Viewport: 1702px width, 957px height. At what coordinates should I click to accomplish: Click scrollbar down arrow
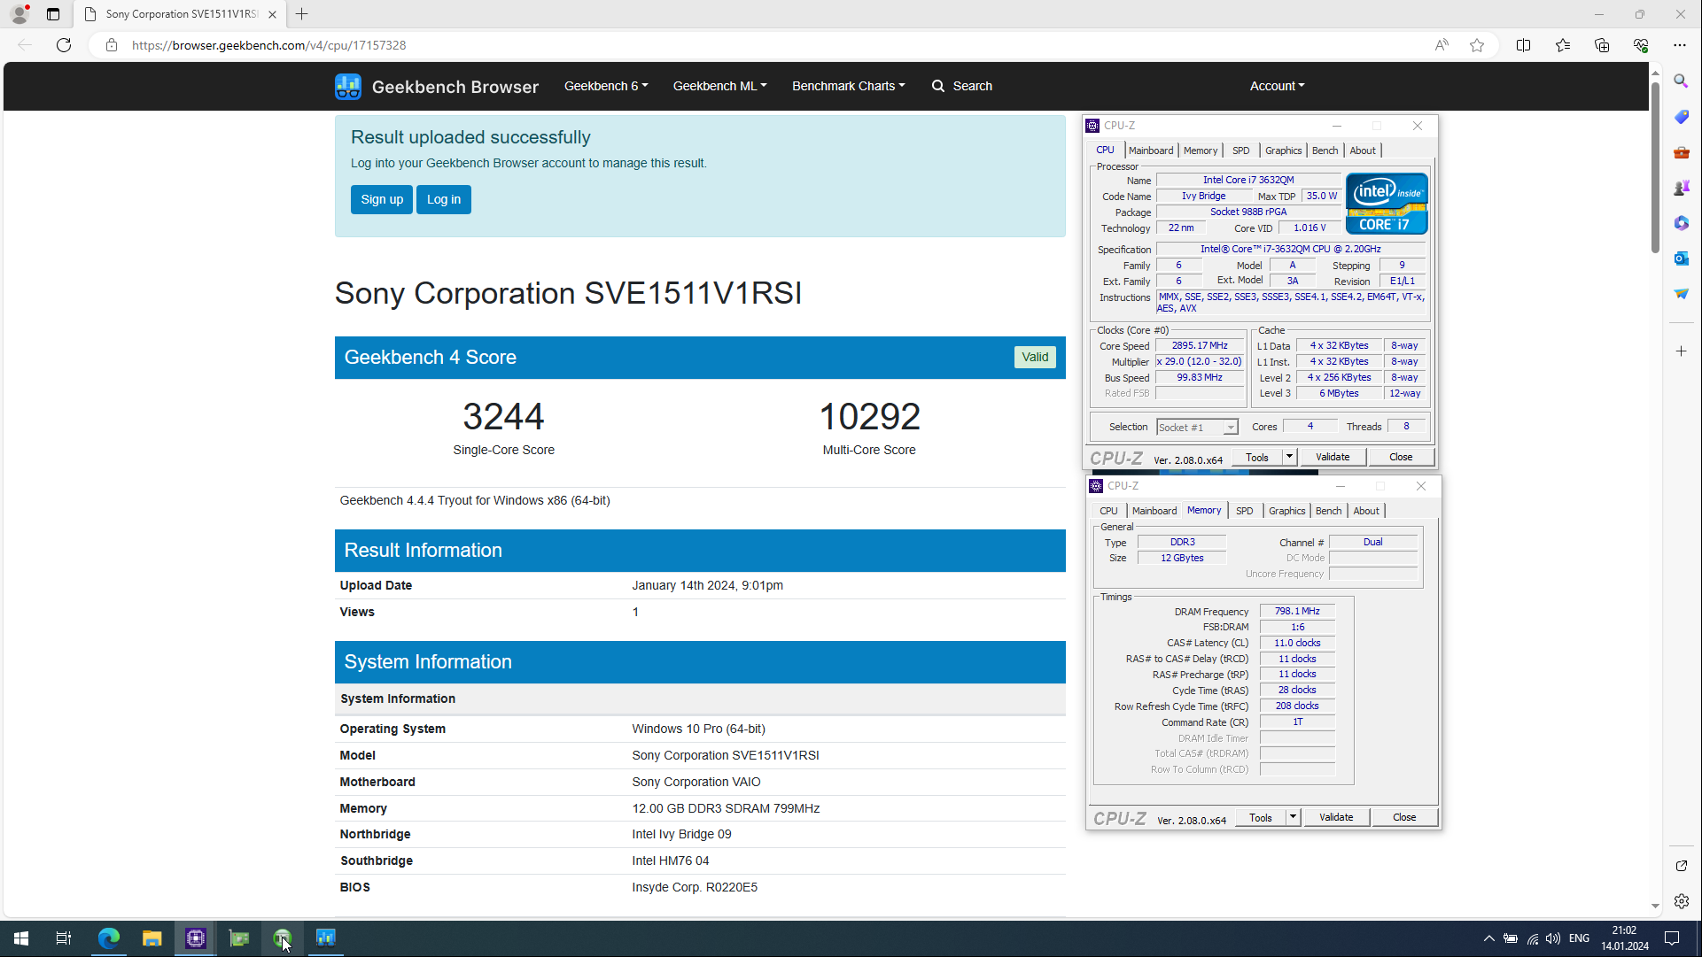(1655, 907)
